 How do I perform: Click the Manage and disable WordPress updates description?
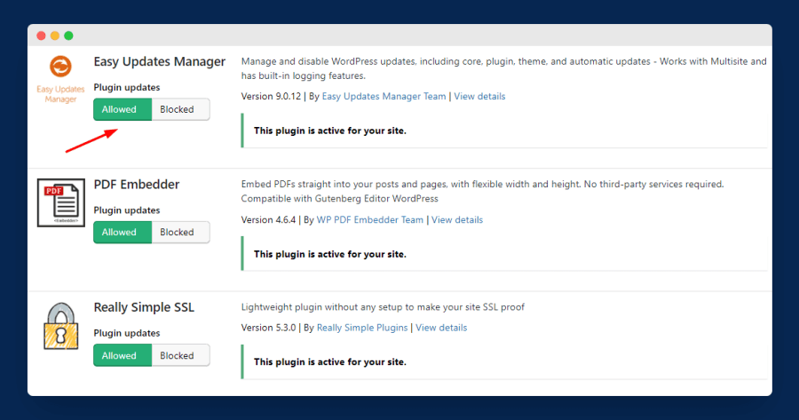[504, 68]
